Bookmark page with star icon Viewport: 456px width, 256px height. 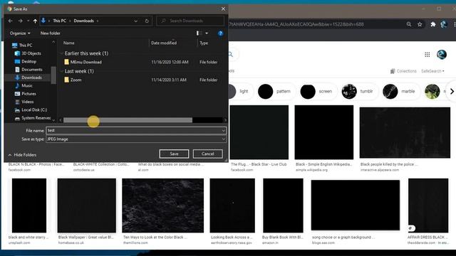(x=420, y=24)
